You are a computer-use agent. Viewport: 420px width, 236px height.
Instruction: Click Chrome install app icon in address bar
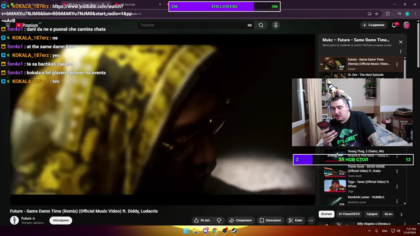coord(369,14)
